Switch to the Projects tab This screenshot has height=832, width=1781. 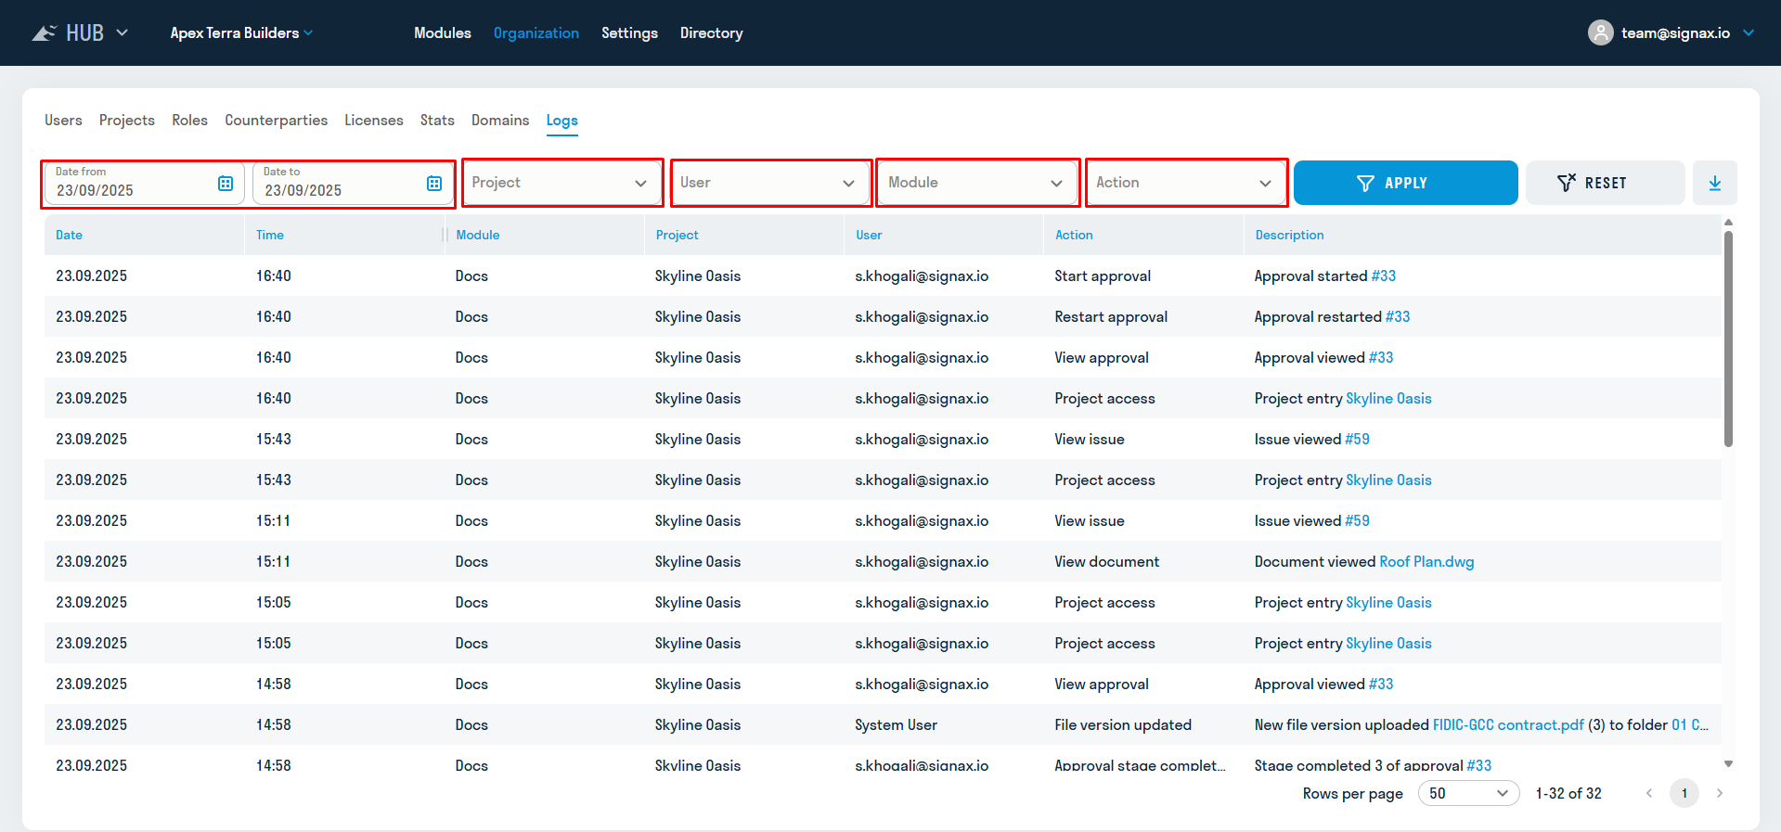(x=127, y=121)
